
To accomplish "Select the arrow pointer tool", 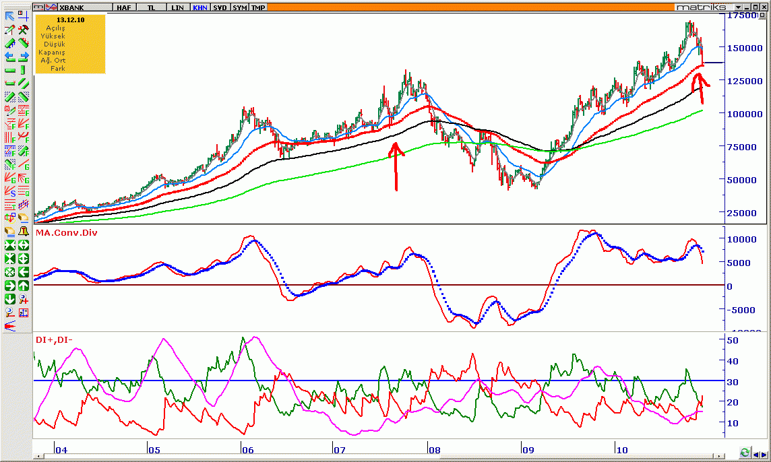I will tap(10, 16).
